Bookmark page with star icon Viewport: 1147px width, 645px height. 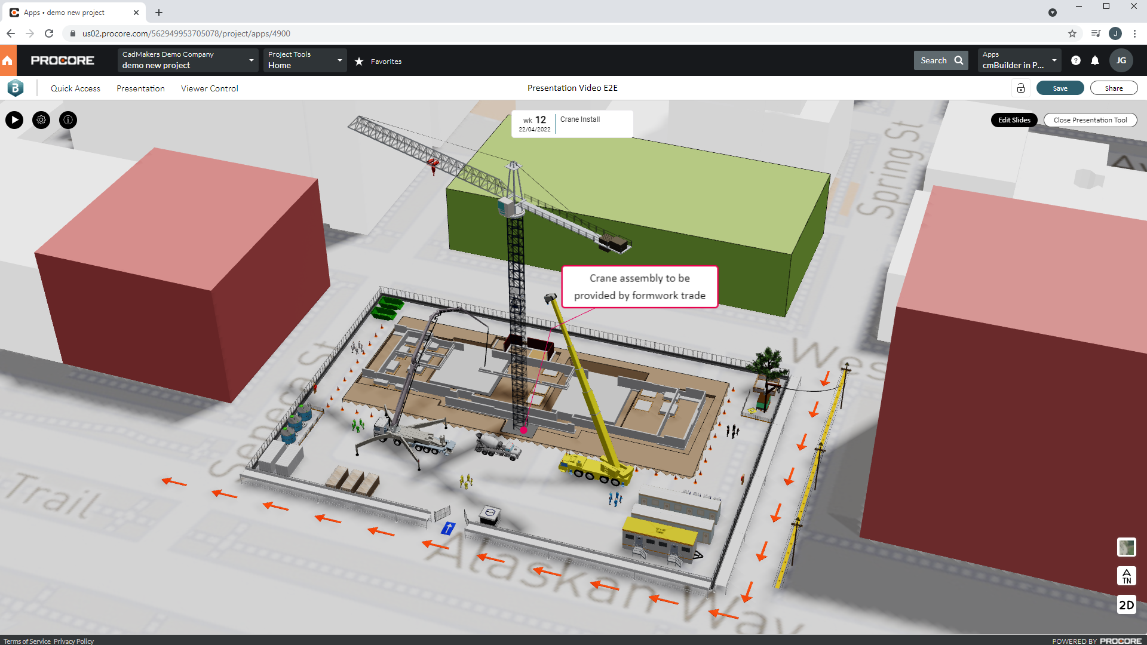[x=1072, y=33]
